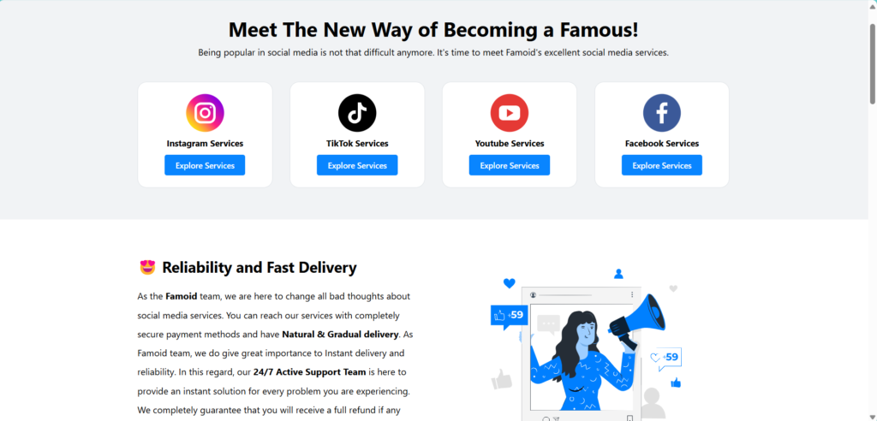Click the TikTok logo icon
The width and height of the screenshot is (877, 421).
coord(357,113)
